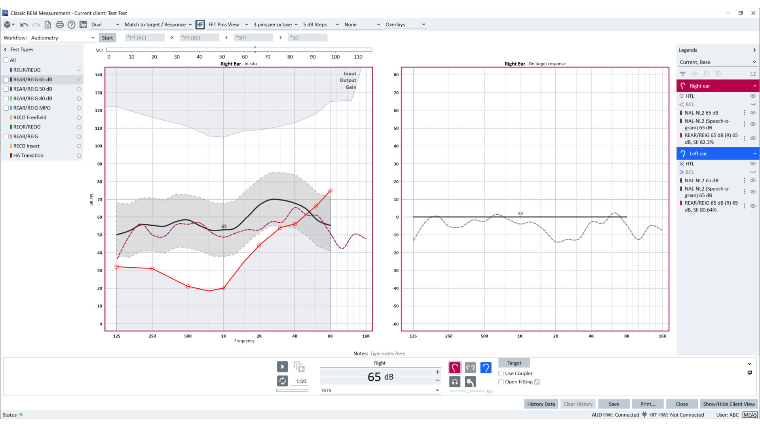Click the sequence playback icon

[x=299, y=367]
